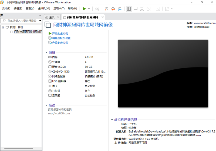Select 问财神源码网传世局域网 VM in the library tree

28,32
